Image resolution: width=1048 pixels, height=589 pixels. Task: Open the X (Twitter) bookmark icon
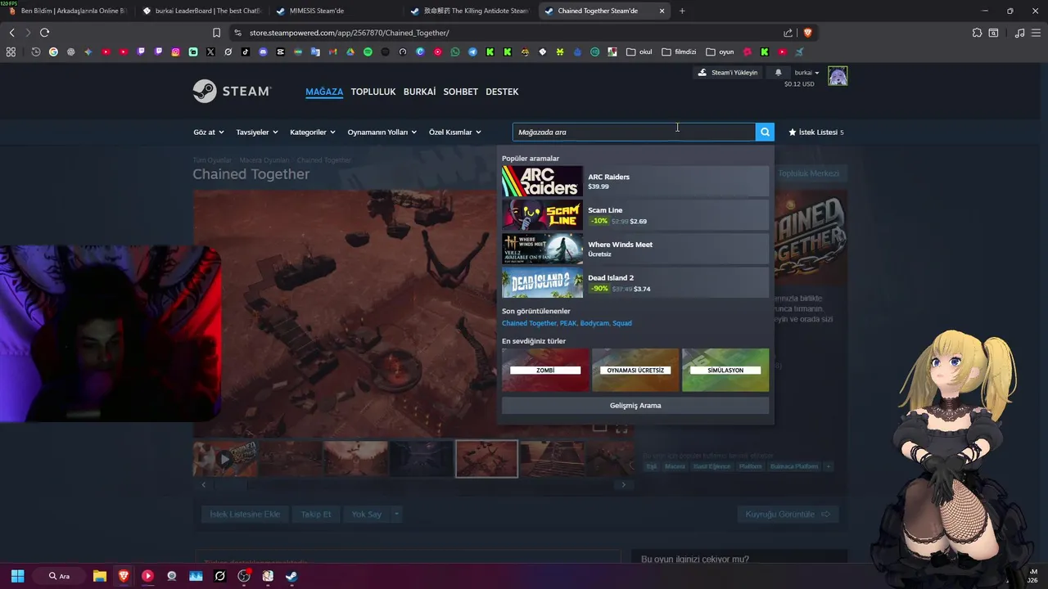click(210, 52)
